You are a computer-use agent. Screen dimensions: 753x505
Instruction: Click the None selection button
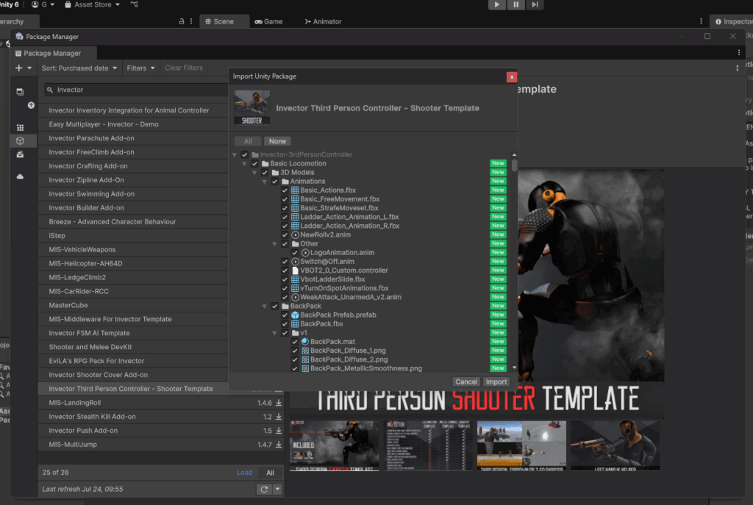(x=277, y=141)
